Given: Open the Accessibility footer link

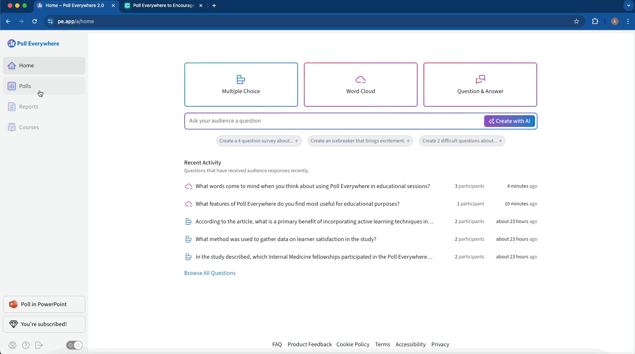Looking at the screenshot, I should (411, 344).
